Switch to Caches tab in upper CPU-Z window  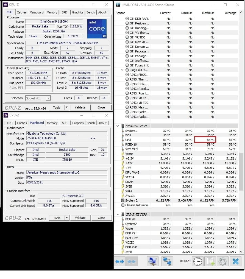click(22, 12)
